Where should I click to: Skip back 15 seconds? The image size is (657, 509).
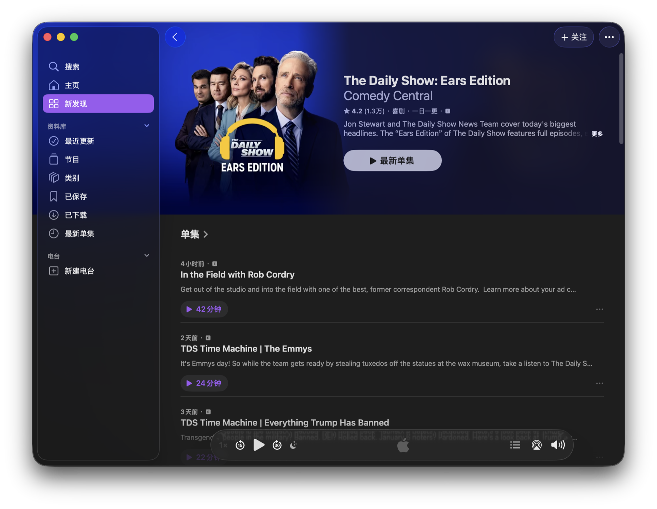(240, 445)
